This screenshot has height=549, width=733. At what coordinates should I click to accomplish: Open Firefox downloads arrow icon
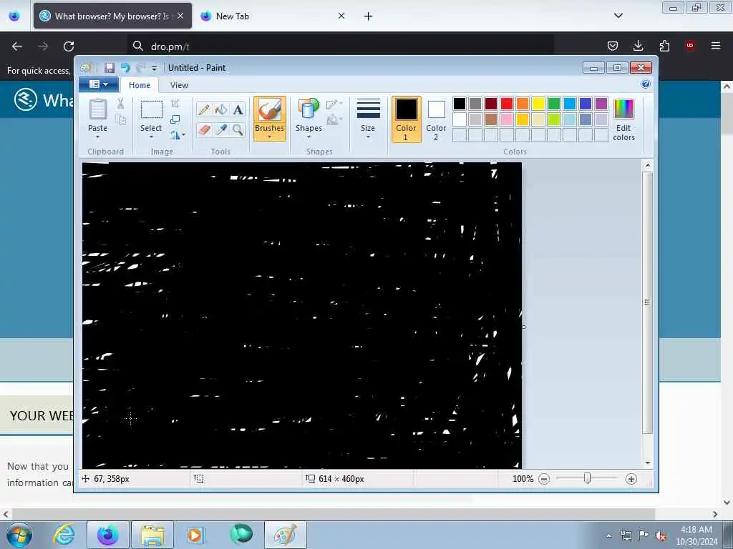tap(638, 45)
